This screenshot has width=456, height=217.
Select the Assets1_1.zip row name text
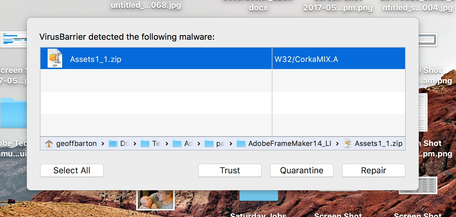click(x=96, y=59)
